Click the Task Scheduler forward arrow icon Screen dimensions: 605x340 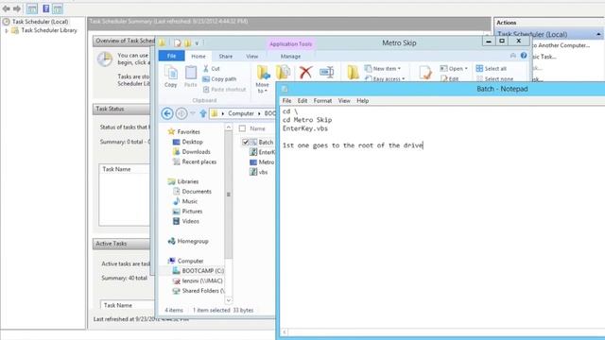[17, 8]
